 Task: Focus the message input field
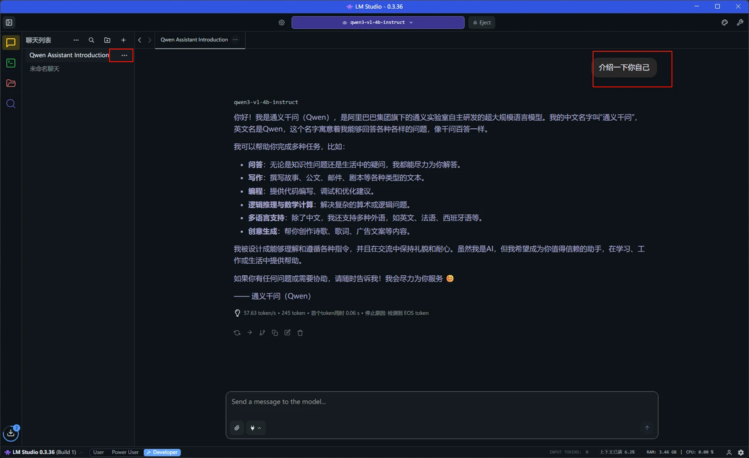(442, 402)
